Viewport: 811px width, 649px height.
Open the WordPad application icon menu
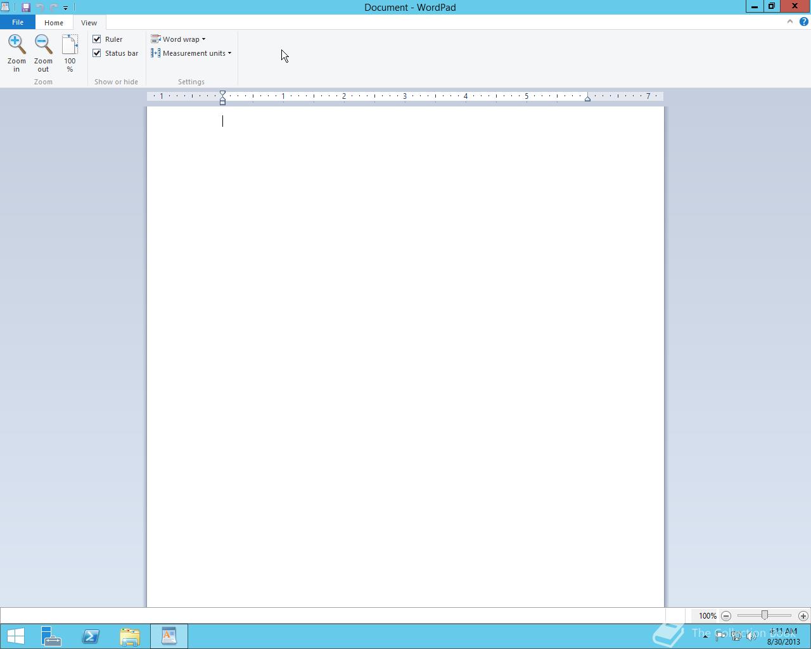5,7
